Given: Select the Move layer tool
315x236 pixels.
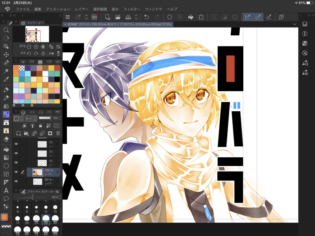Looking at the screenshot, I should point(6,55).
